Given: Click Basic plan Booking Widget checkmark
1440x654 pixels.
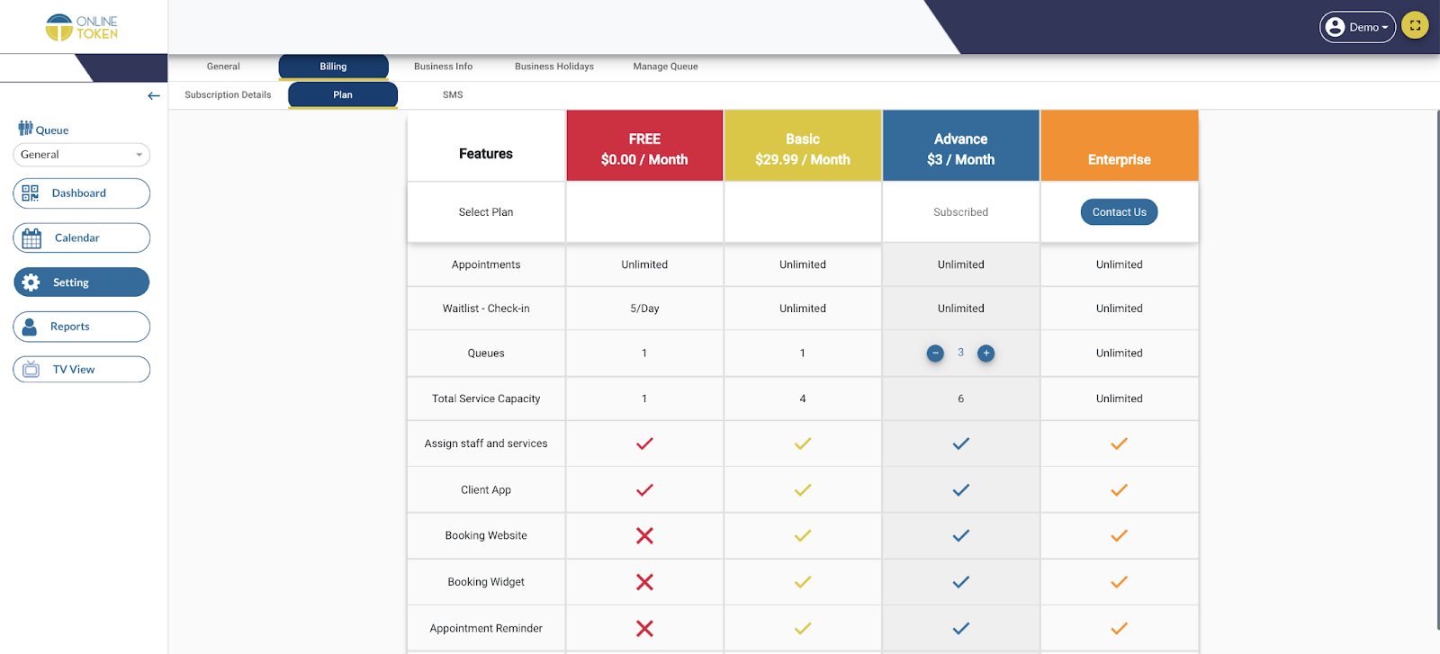Looking at the screenshot, I should pyautogui.click(x=803, y=582).
